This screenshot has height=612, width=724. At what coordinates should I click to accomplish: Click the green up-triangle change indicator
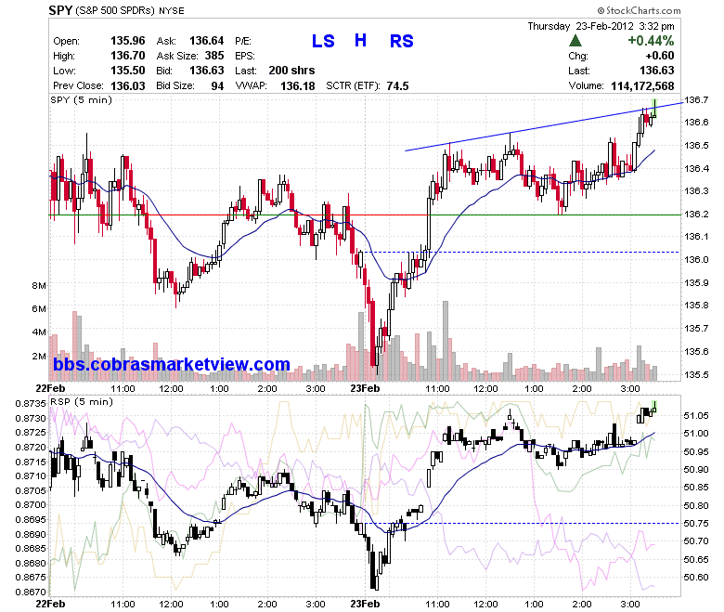tap(575, 41)
